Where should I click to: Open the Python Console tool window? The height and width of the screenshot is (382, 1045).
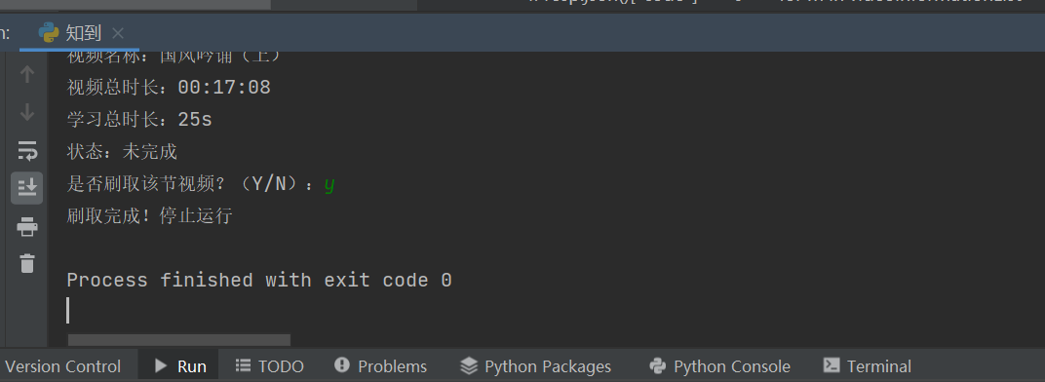(x=719, y=366)
